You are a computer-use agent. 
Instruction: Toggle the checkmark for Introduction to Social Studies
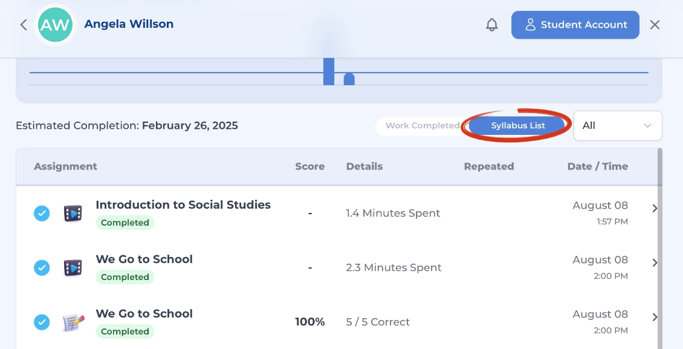[42, 214]
